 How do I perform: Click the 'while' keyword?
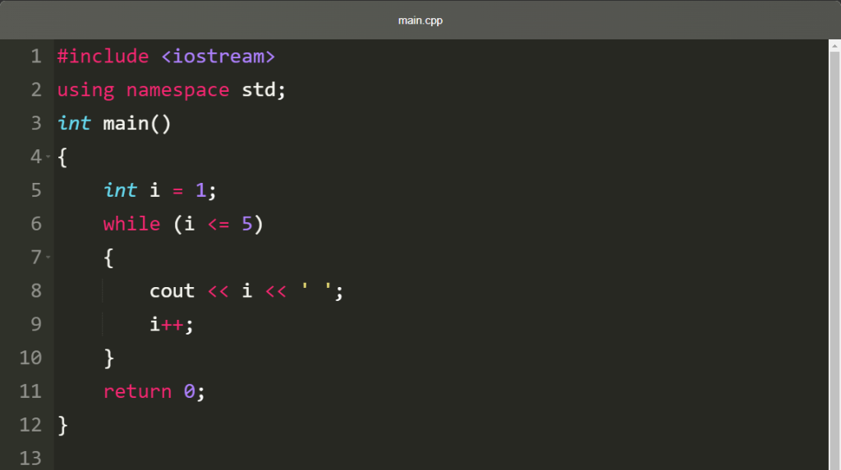pos(132,223)
